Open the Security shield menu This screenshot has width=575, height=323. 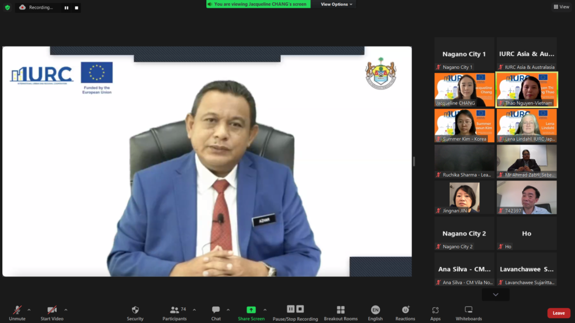(x=135, y=312)
